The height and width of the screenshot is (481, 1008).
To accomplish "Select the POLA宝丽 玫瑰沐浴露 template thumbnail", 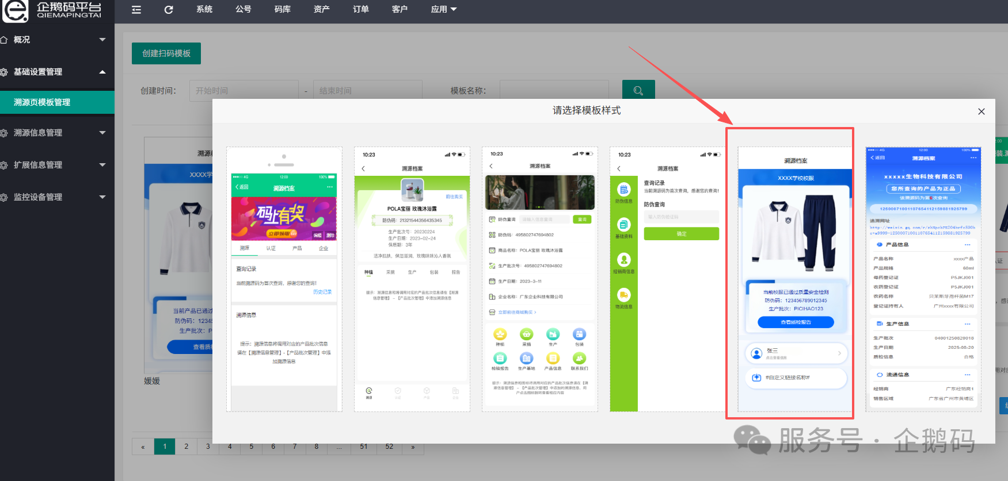I will click(x=412, y=279).
